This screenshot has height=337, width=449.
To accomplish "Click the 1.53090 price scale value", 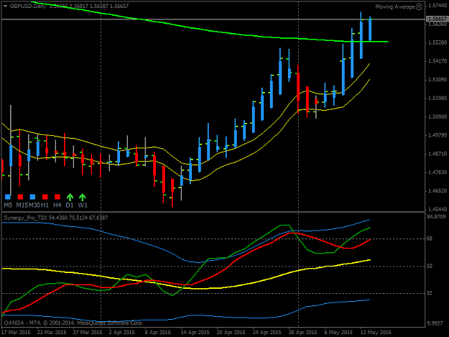I will tap(438, 80).
